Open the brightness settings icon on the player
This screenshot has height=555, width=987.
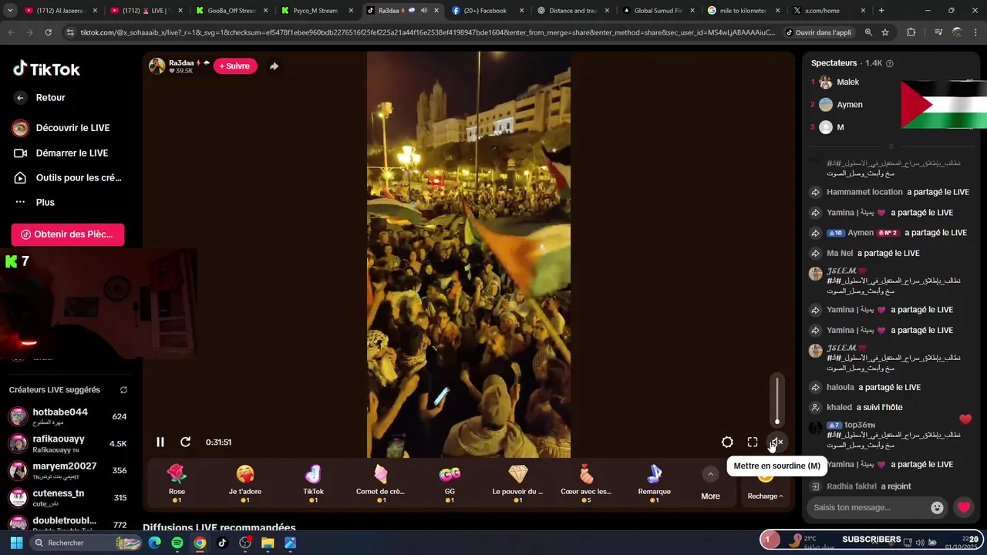(727, 442)
